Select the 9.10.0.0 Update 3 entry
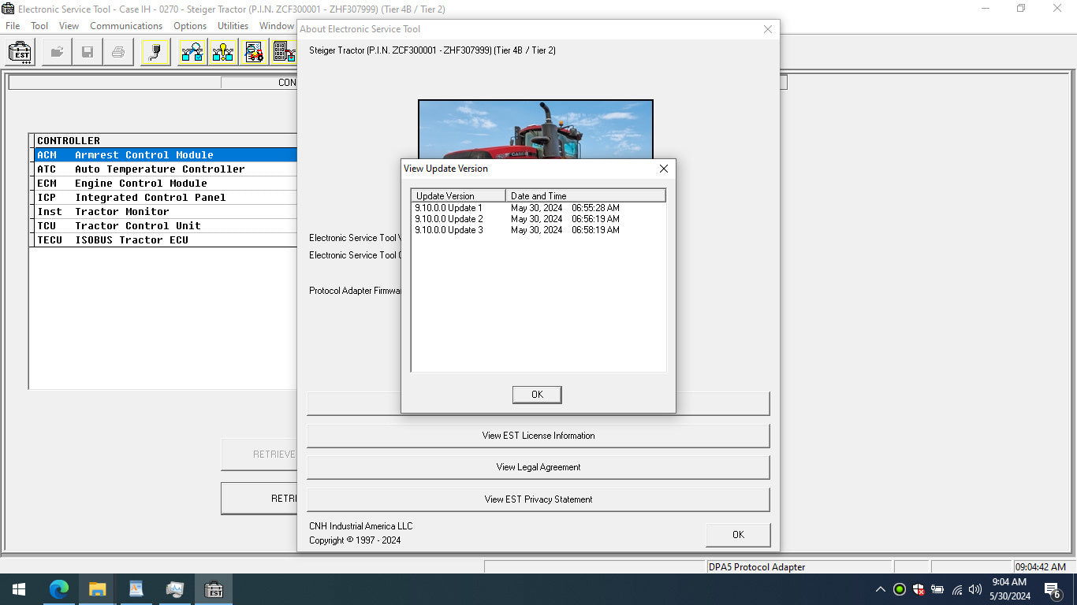Screen dimensions: 1077x605 click(449, 230)
